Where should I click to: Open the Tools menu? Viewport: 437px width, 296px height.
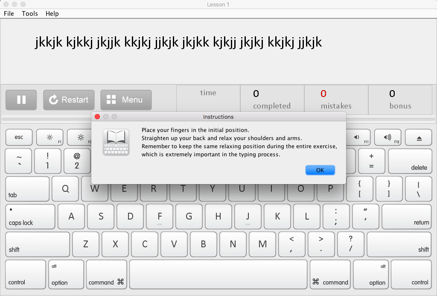[30, 14]
